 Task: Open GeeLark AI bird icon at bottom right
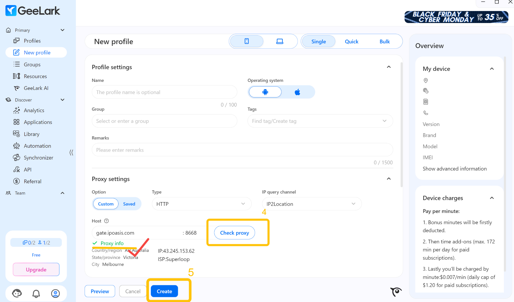pyautogui.click(x=396, y=291)
